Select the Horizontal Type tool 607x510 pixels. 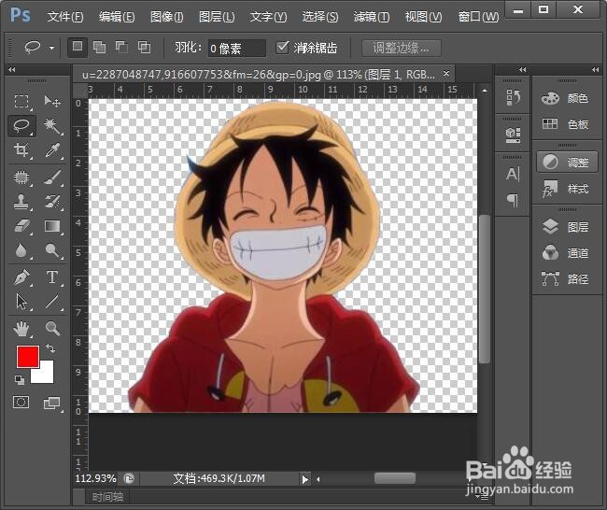coord(52,277)
